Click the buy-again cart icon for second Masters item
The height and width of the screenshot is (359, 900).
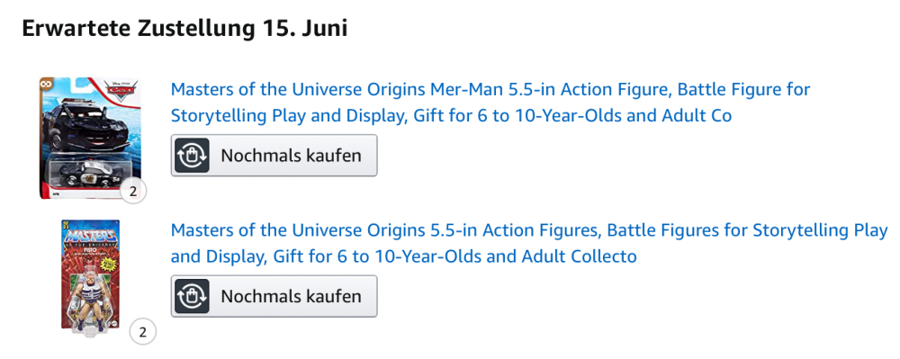point(192,296)
